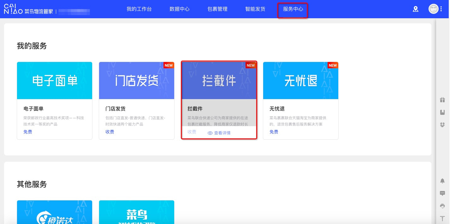Open the chat message bubble icon
The height and width of the screenshot is (224, 450).
click(442, 193)
